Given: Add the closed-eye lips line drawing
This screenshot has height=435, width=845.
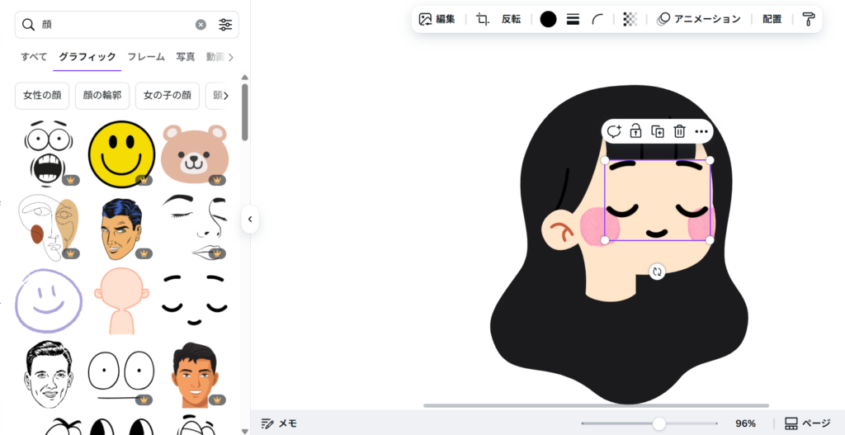Looking at the screenshot, I should coord(195,226).
